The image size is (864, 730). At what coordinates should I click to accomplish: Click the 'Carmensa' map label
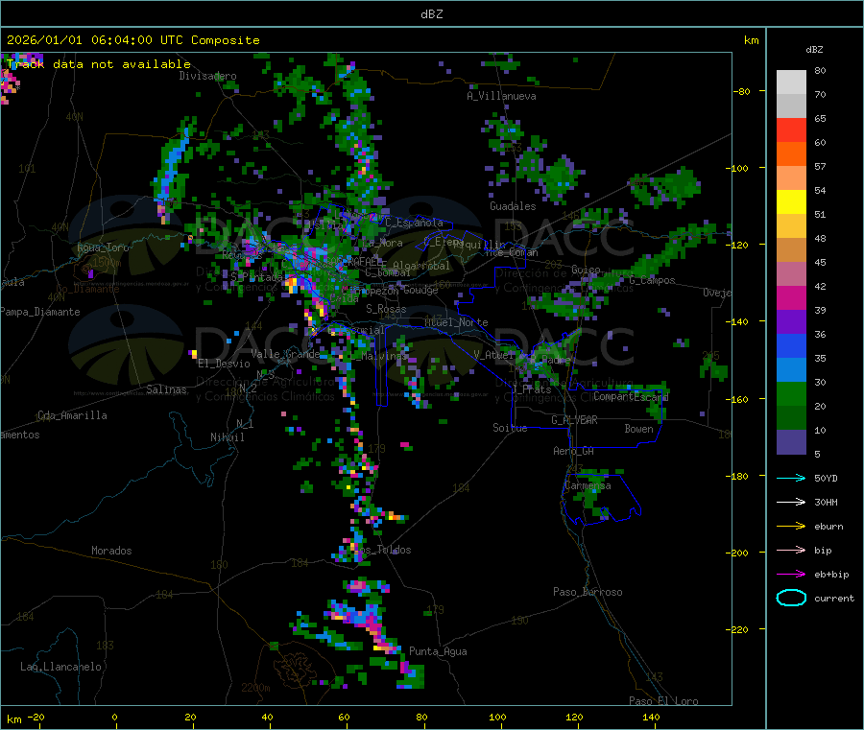tap(588, 485)
